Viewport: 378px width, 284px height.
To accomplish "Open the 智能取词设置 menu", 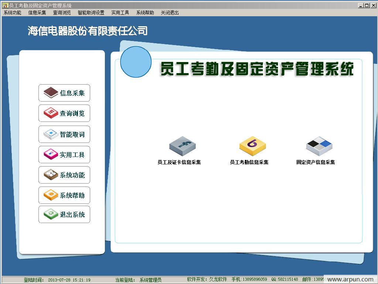I will (91, 12).
